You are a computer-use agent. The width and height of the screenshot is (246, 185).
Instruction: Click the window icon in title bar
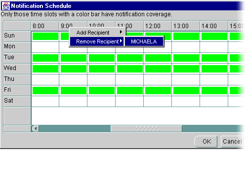pos(6,6)
